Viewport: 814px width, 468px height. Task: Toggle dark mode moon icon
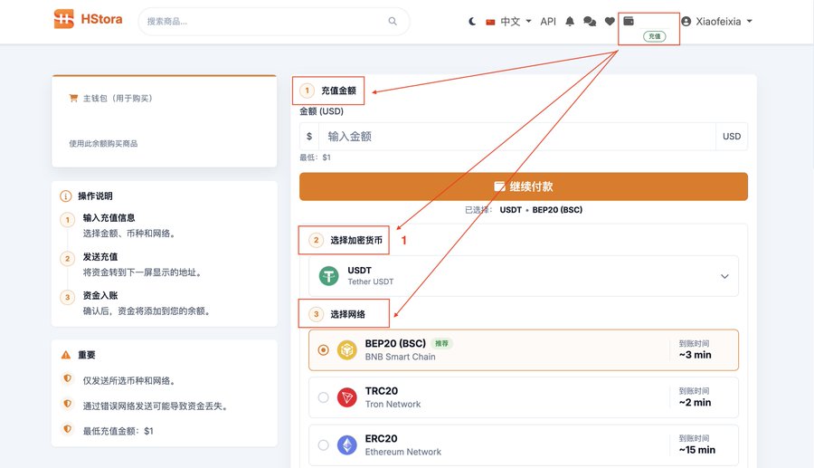(472, 22)
